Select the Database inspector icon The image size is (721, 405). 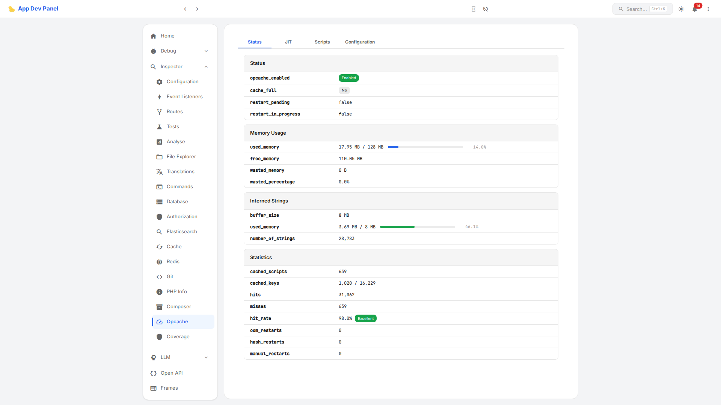pyautogui.click(x=159, y=202)
